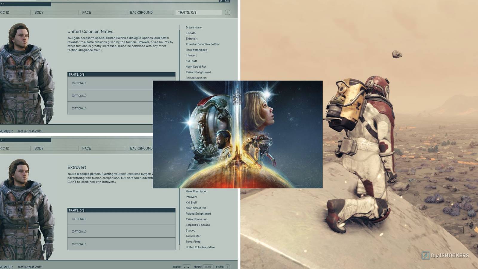The width and height of the screenshot is (478, 269).
Task: Select the Dream Home trait
Action: [194, 27]
